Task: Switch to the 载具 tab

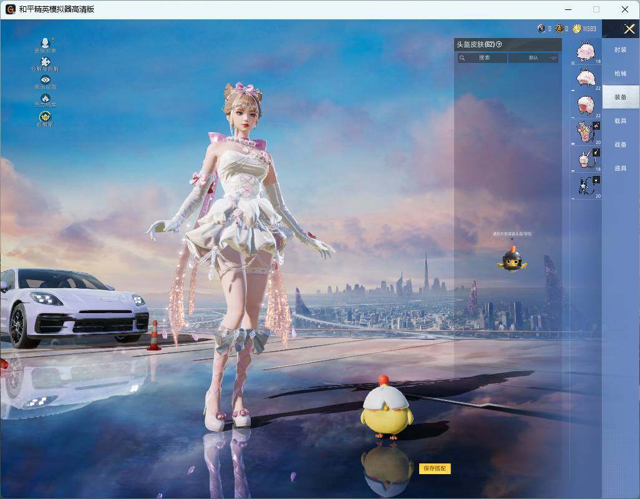Action: point(621,121)
